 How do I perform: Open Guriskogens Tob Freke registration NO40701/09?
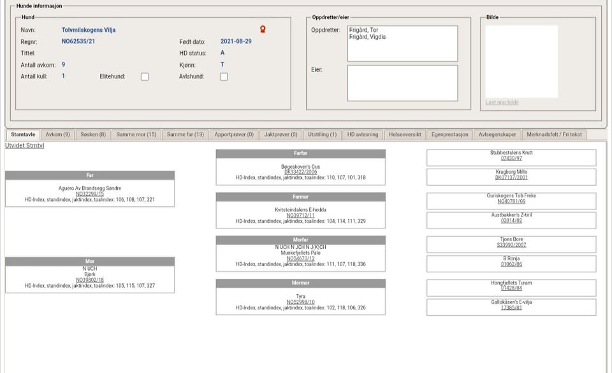pos(511,202)
